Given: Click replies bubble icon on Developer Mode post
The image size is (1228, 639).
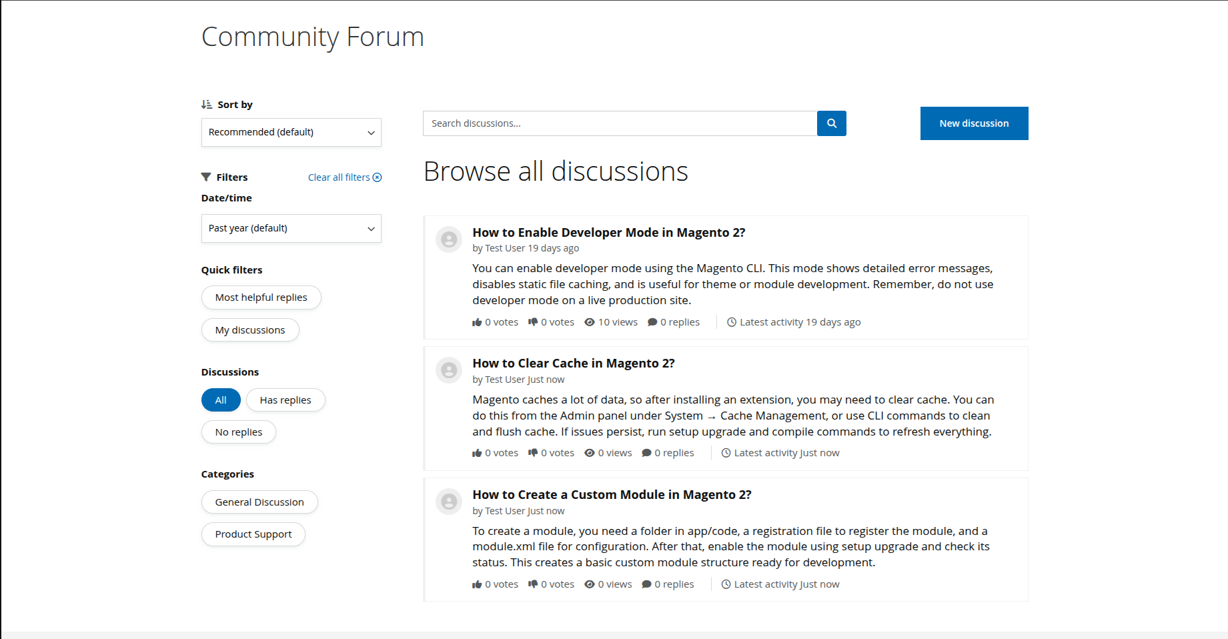Looking at the screenshot, I should [x=652, y=322].
